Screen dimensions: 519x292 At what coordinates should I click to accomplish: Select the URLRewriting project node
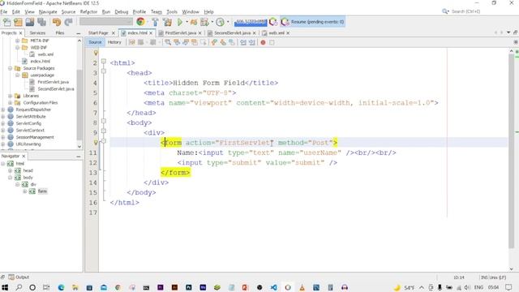click(28, 144)
